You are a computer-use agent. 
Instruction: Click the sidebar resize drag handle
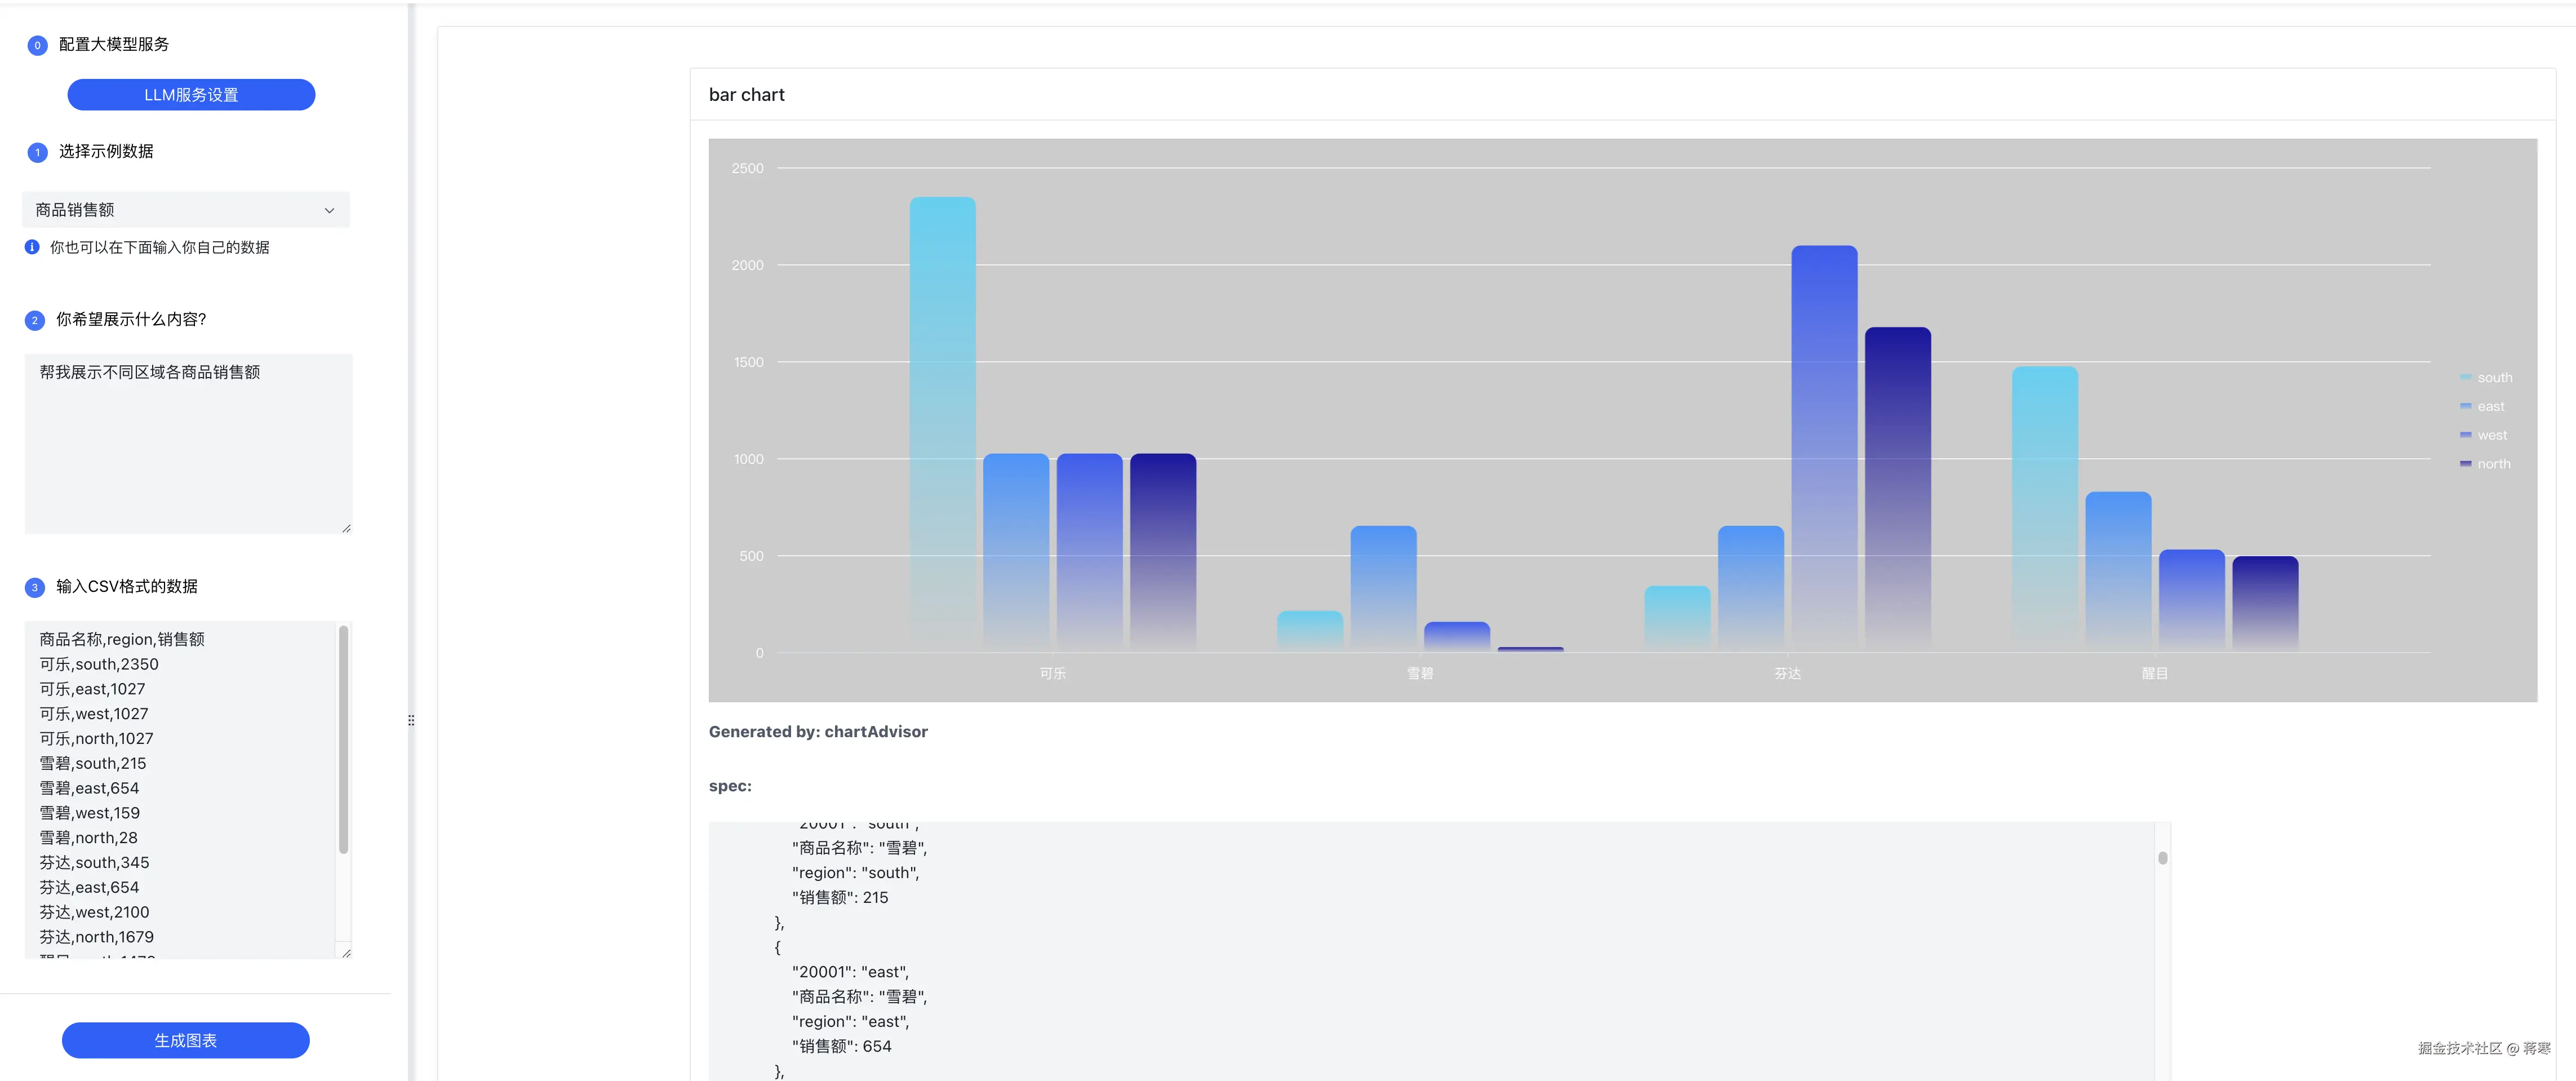(411, 720)
